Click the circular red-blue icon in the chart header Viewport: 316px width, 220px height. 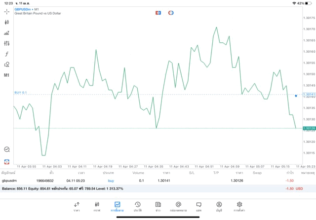click(171, 13)
